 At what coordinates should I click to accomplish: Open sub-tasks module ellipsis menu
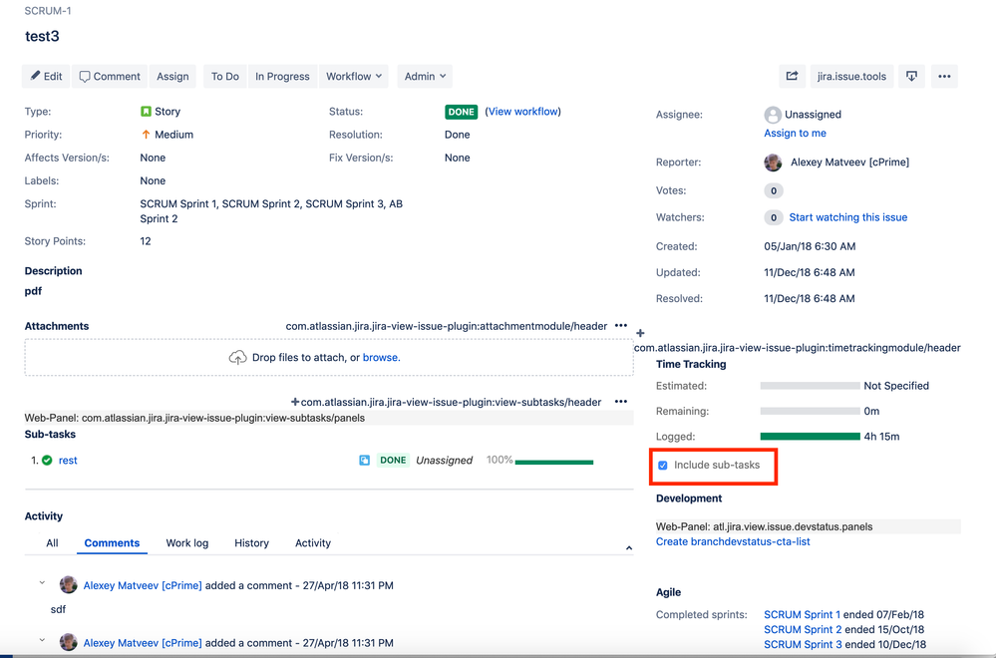coord(620,402)
